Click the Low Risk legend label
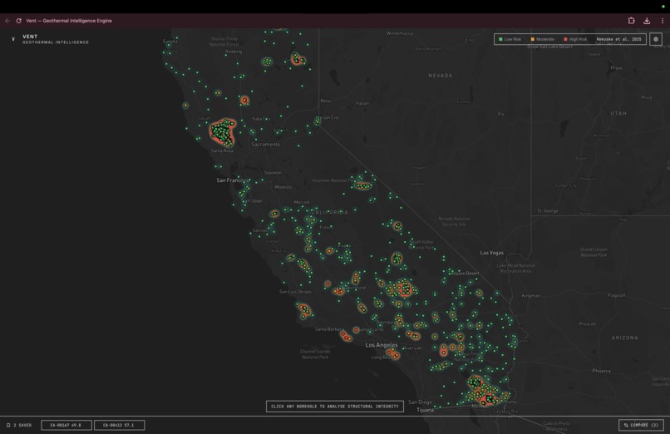Image resolution: width=670 pixels, height=434 pixels. [x=512, y=39]
